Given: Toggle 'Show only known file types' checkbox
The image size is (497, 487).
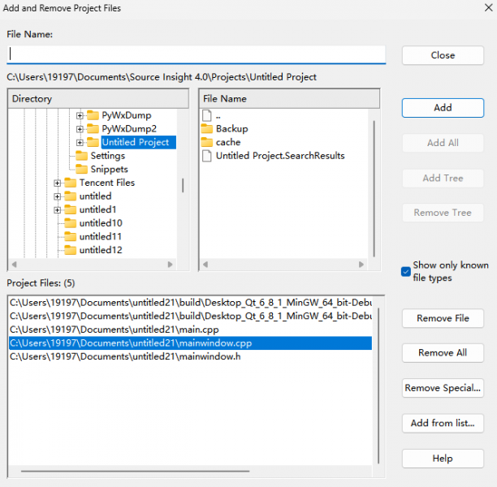Looking at the screenshot, I should coord(406,271).
